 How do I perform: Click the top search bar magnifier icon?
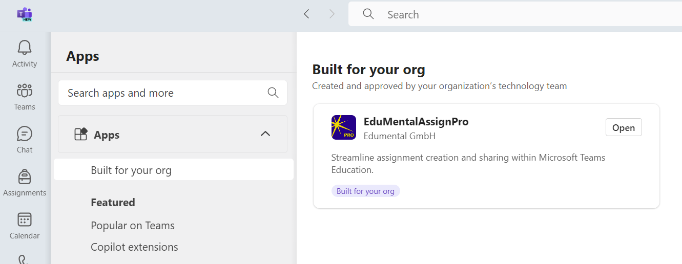[x=368, y=14]
